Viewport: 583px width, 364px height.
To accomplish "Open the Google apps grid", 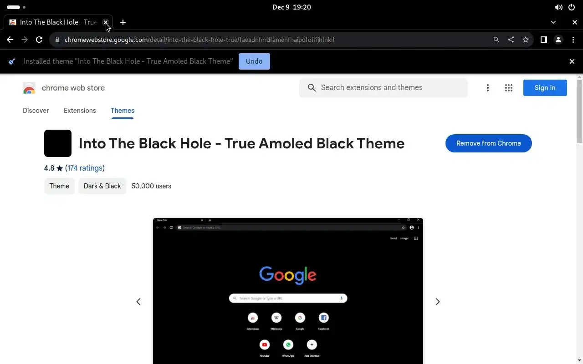I will tap(509, 88).
